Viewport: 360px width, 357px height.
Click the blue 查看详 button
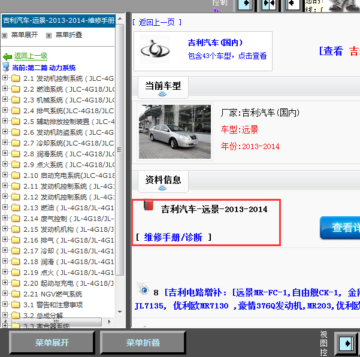click(x=340, y=227)
